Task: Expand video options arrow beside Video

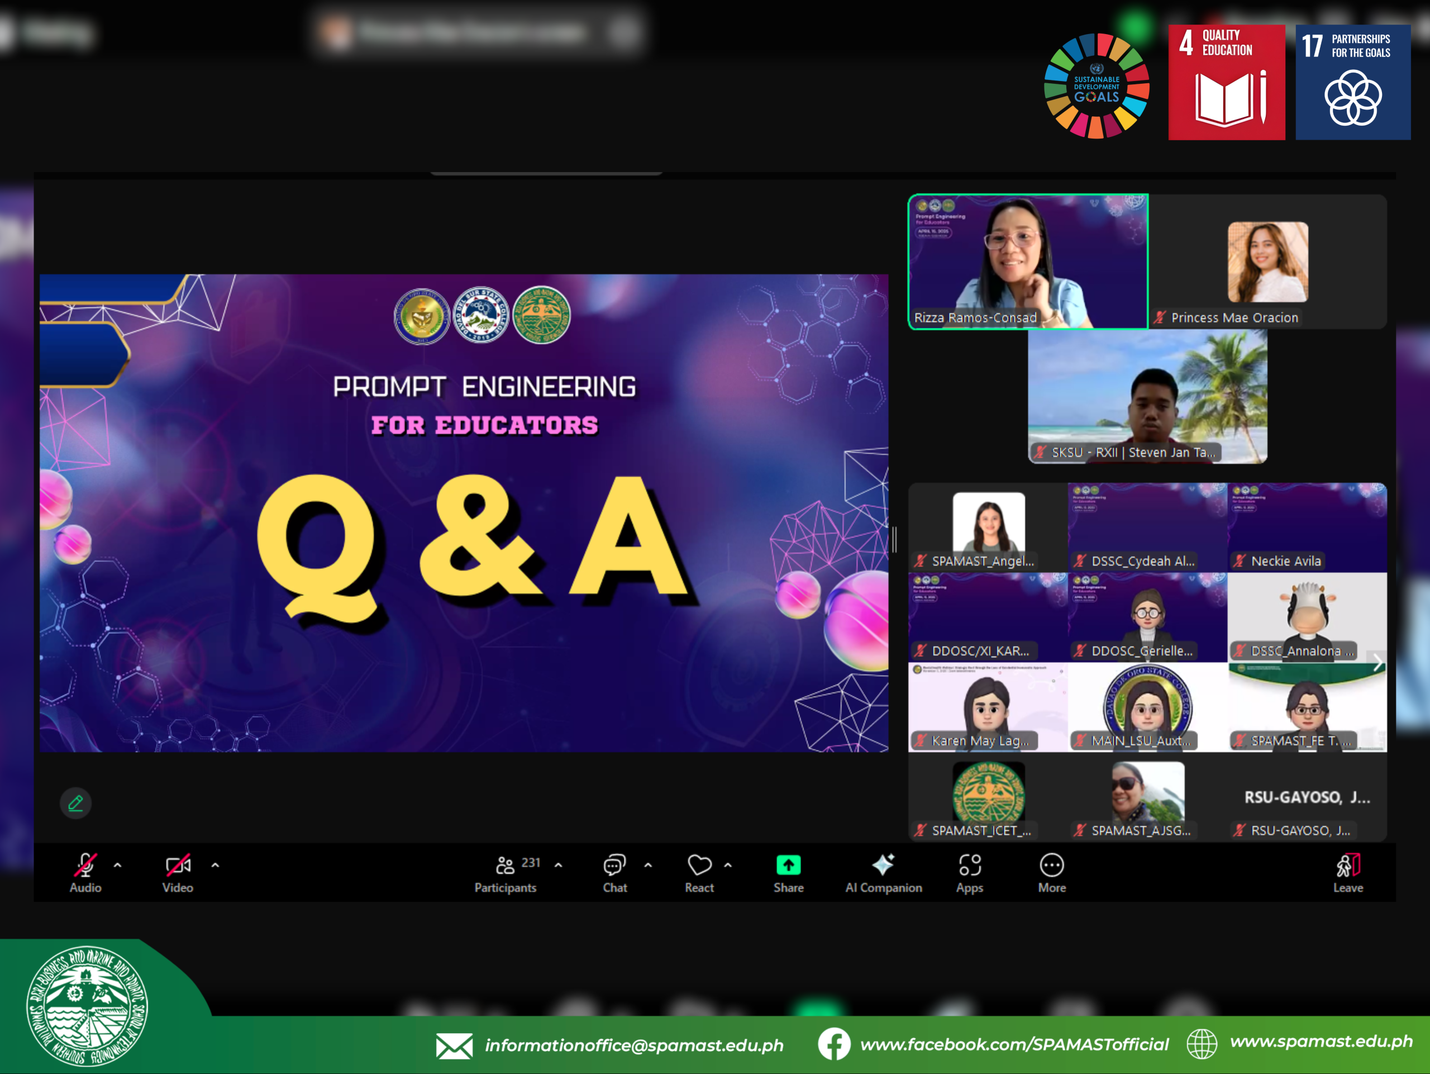Action: click(215, 864)
